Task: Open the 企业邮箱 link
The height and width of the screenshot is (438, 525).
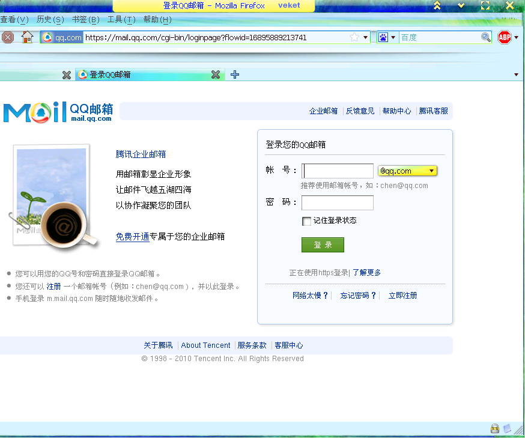Action: [323, 111]
